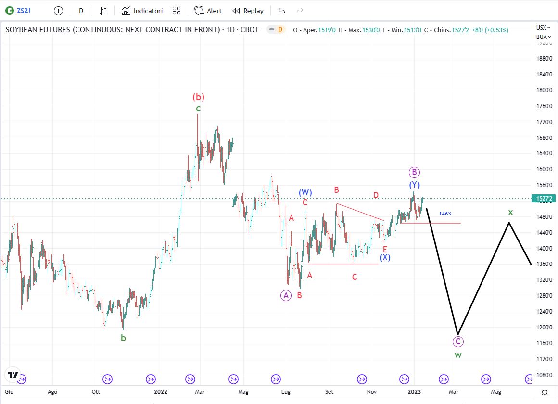Undo the last chart action
The image size is (558, 404).
tap(281, 11)
